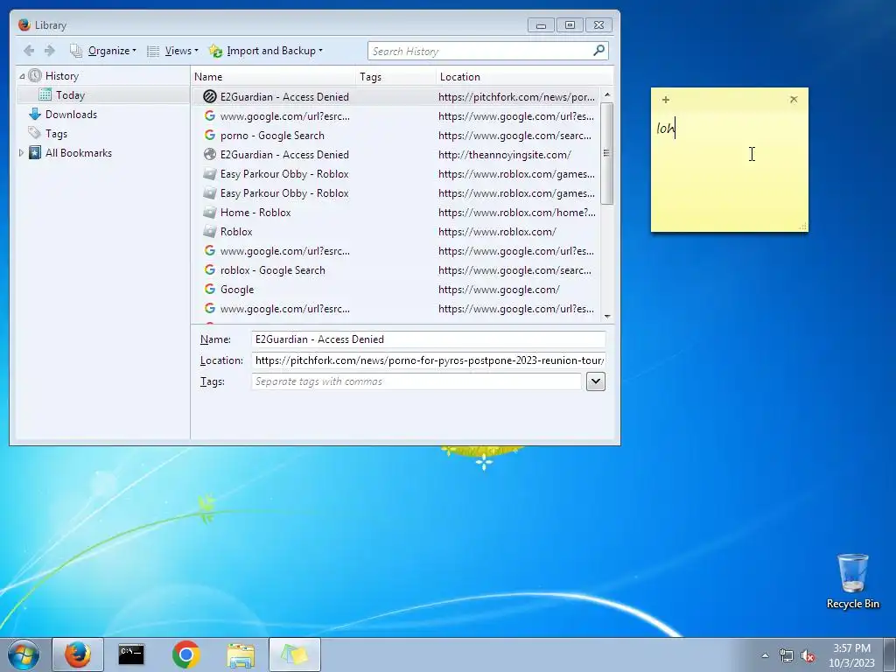896x672 pixels.
Task: Click the history list scroll up arrow
Action: coord(607,94)
